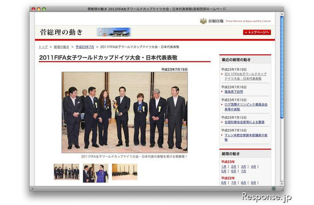This screenshot has width=314, height=205.
Task: Open 平成23年 6月 archive link
Action: pyautogui.click(x=234, y=171)
